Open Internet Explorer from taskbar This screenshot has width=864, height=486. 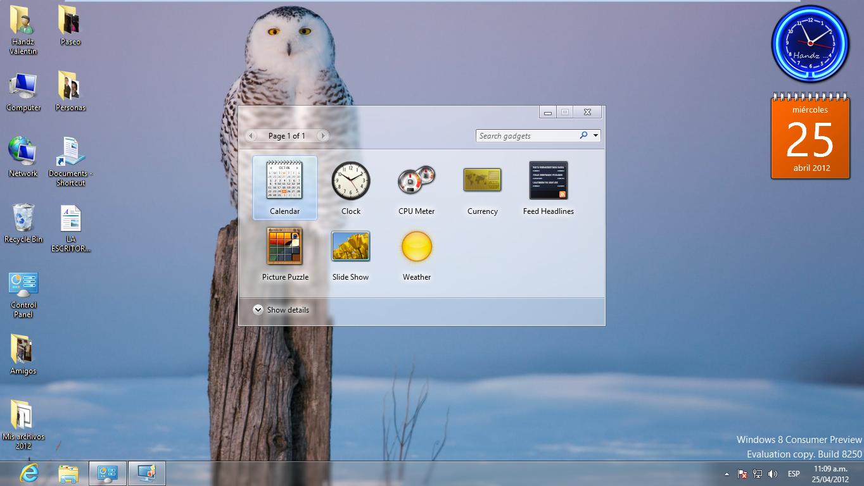29,473
